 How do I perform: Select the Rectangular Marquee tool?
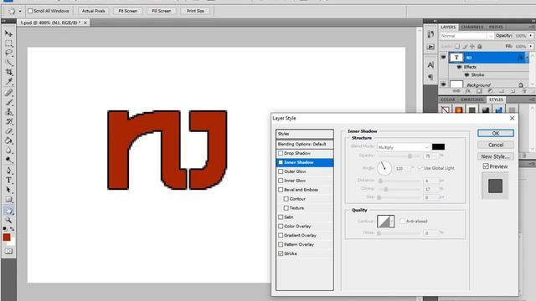point(8,43)
